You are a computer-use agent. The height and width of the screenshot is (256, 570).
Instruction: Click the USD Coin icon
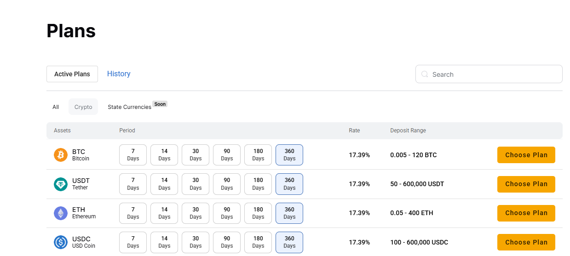point(61,242)
